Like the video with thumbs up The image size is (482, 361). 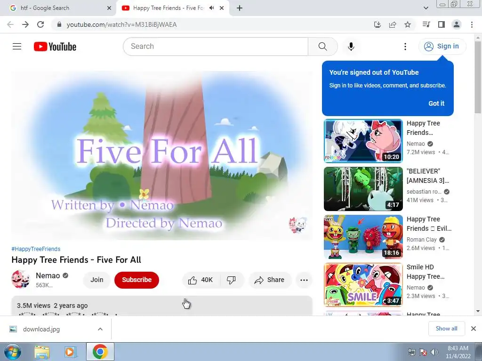[x=201, y=280]
